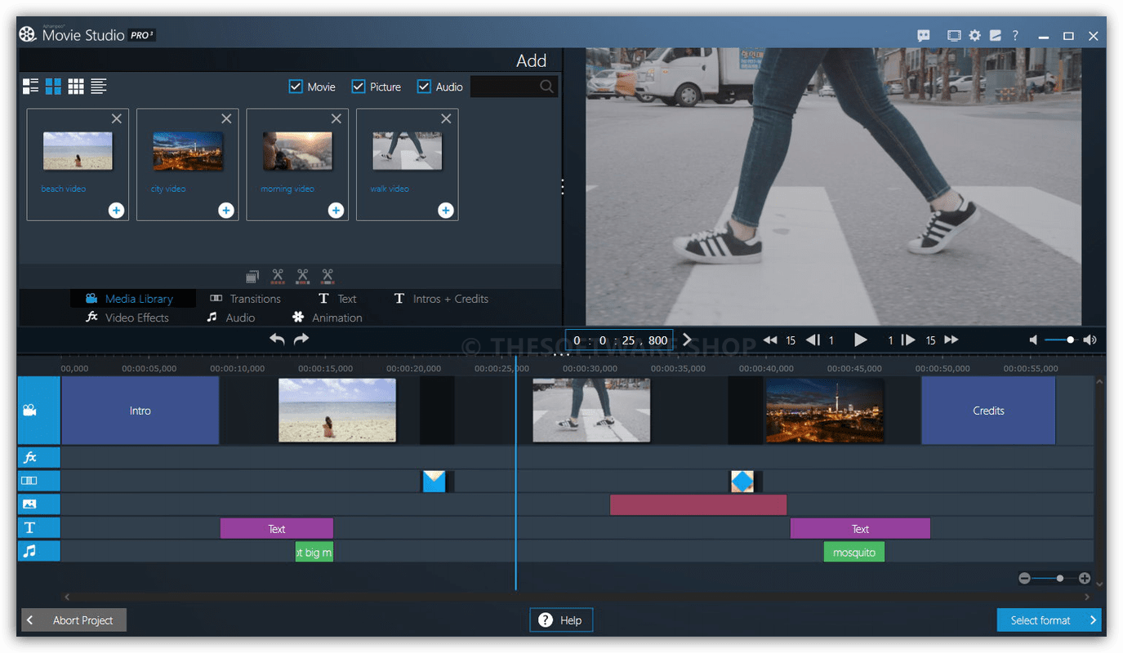Select the music track header icon
The image size is (1123, 653).
coord(38,551)
